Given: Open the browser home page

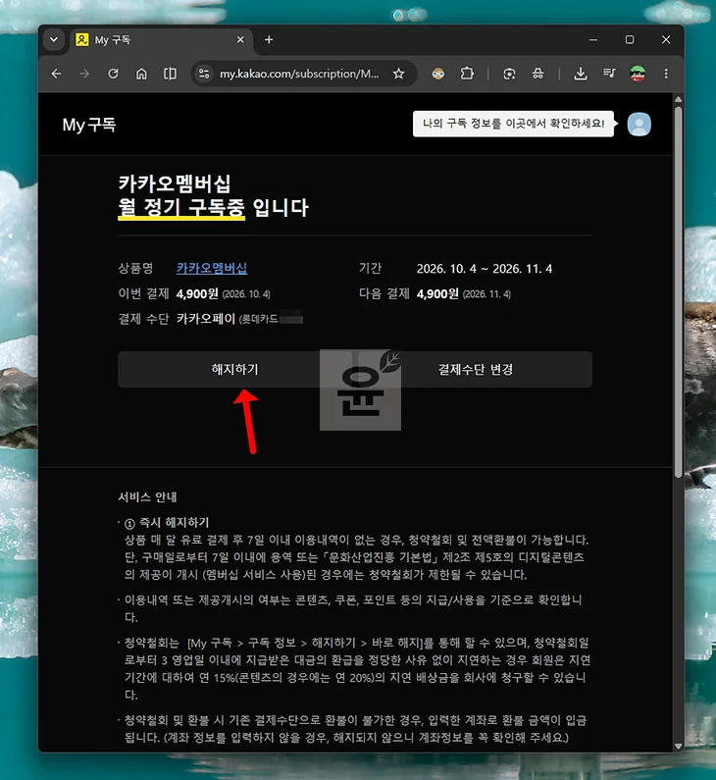Looking at the screenshot, I should point(141,75).
